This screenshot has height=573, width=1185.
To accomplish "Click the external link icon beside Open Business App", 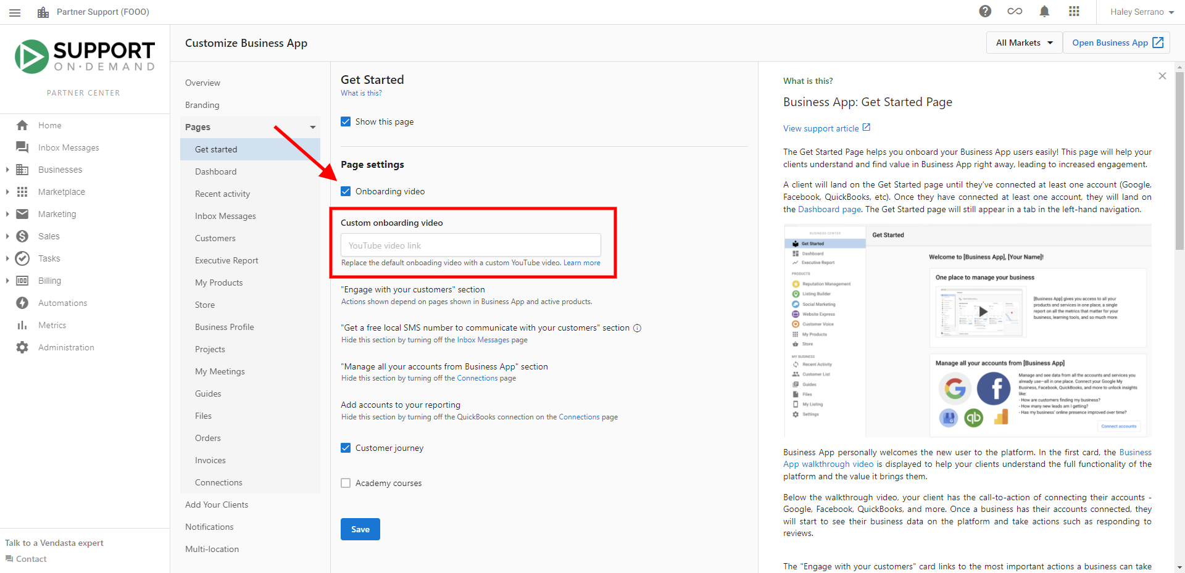I will [x=1158, y=43].
